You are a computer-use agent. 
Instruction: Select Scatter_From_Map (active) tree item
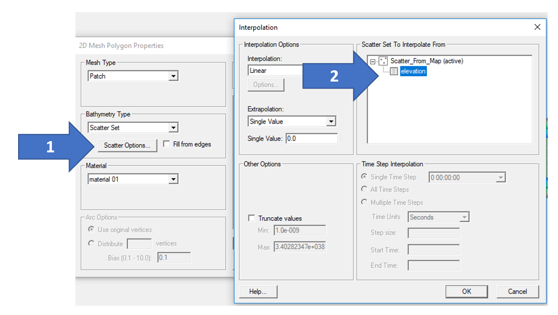pyautogui.click(x=427, y=61)
